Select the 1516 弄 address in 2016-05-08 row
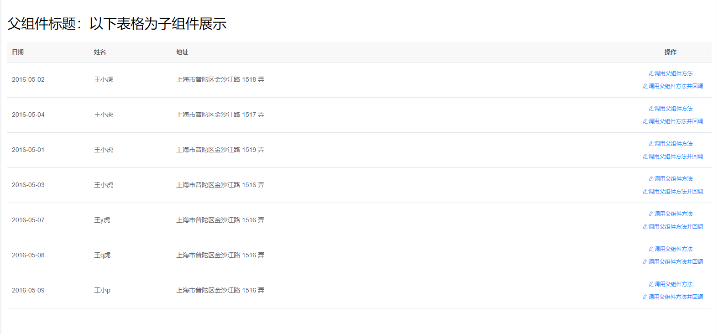The image size is (718, 334). tap(220, 256)
